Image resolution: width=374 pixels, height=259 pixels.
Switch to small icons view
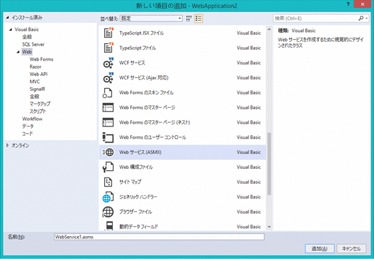pos(189,18)
